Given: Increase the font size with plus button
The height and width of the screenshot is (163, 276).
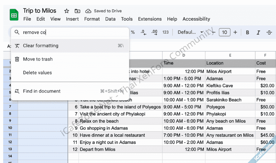Looking at the screenshot, I should (235, 33).
